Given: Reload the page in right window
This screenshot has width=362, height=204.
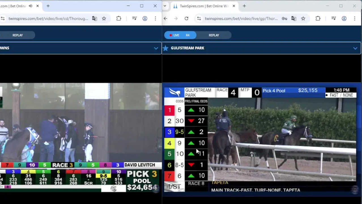Looking at the screenshot, I should [x=186, y=18].
